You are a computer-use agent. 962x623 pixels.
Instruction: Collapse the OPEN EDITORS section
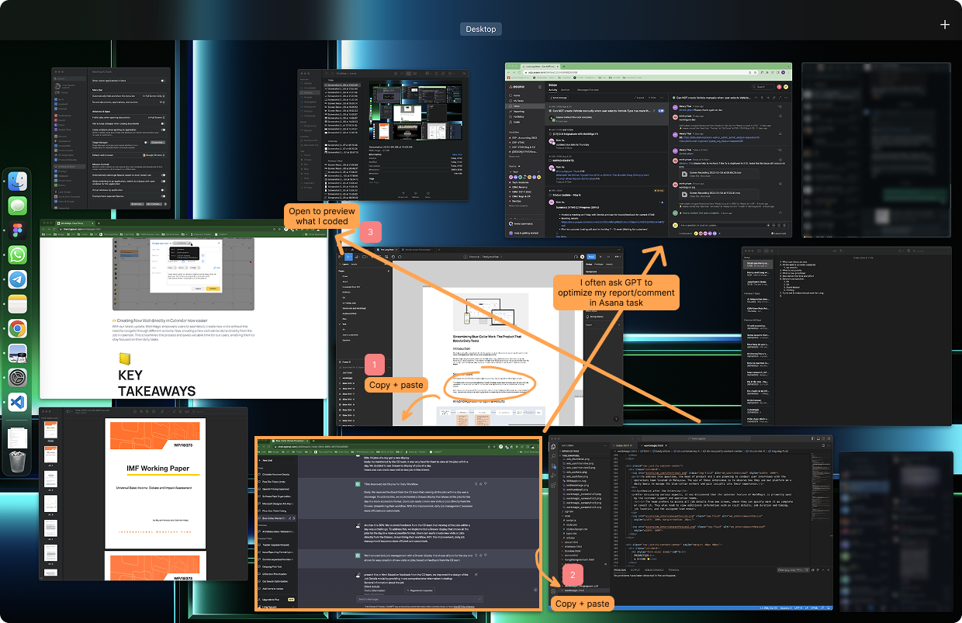coord(570,451)
